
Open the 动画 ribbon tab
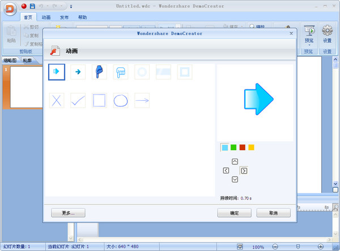tap(46, 18)
